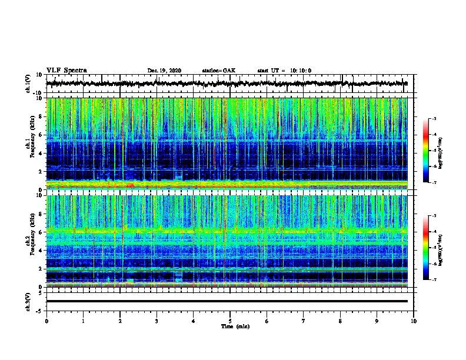466x360 pixels.
Task: Click the 2 kHz tick on ch.2 frequency axis
Action: pyautogui.click(x=41, y=269)
